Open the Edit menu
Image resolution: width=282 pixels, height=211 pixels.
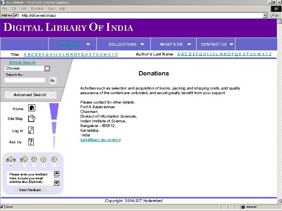click(x=14, y=9)
